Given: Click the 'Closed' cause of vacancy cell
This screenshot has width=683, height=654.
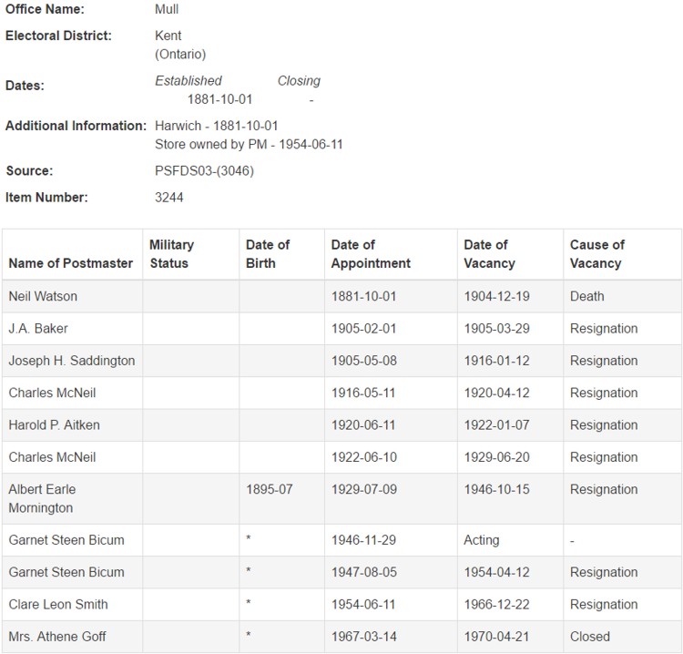Looking at the screenshot, I should pyautogui.click(x=590, y=636).
